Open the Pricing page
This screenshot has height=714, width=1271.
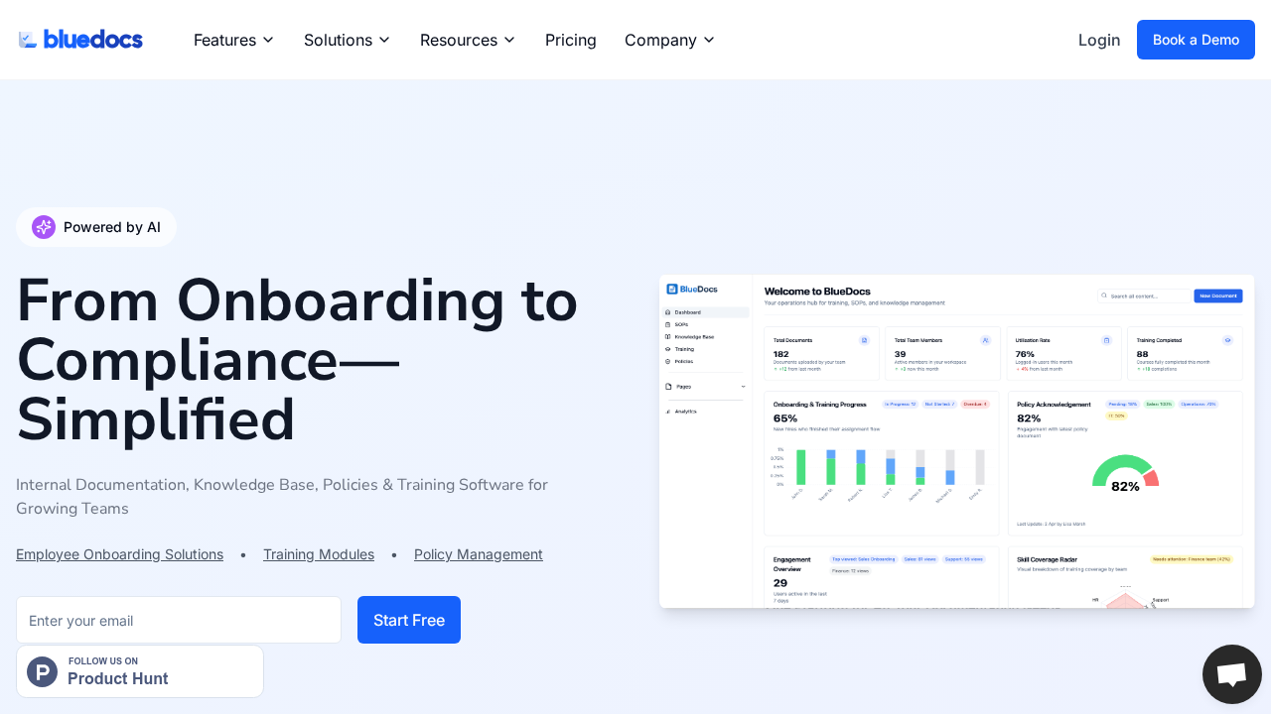pyautogui.click(x=570, y=40)
